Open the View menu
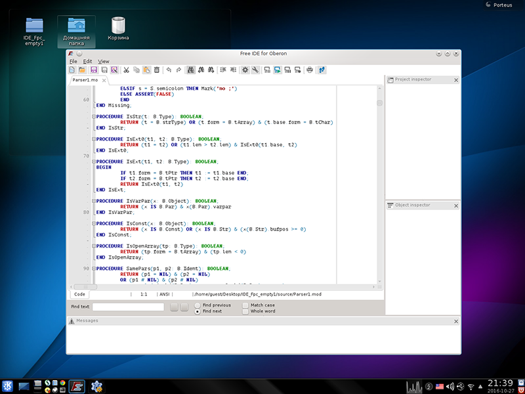The width and height of the screenshot is (525, 394). point(104,61)
